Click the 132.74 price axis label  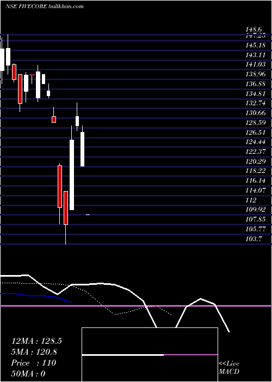tap(256, 103)
